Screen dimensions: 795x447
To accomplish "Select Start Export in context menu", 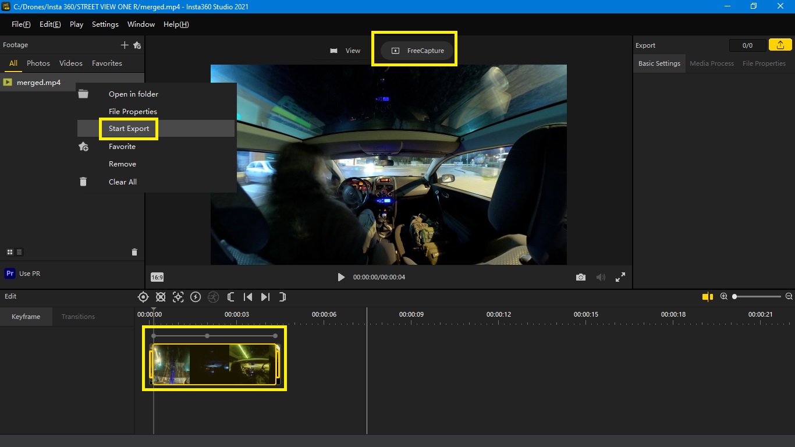I will click(156, 129).
